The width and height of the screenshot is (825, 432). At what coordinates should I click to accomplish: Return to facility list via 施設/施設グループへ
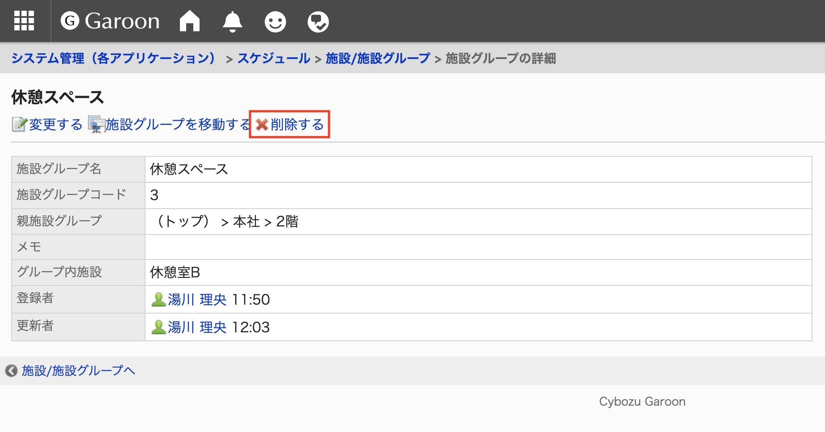coord(77,370)
